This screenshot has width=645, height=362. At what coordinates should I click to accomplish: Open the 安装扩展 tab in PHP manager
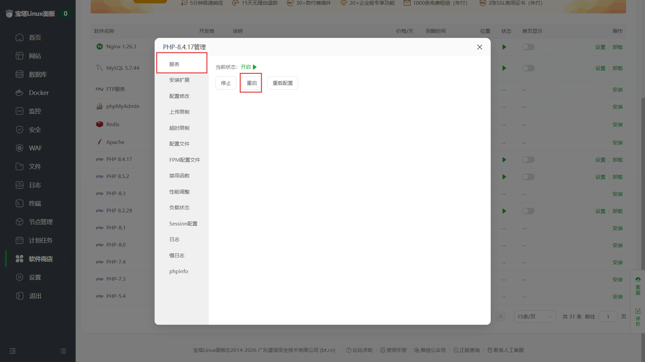pyautogui.click(x=179, y=80)
